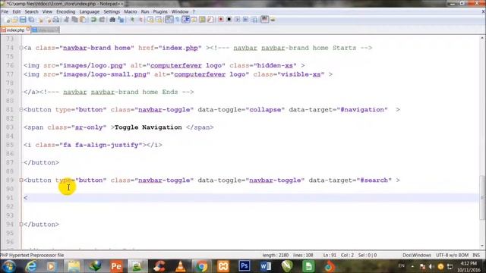This screenshot has width=486, height=273.
Task: Click the INS status bar indicator
Action: point(476,255)
